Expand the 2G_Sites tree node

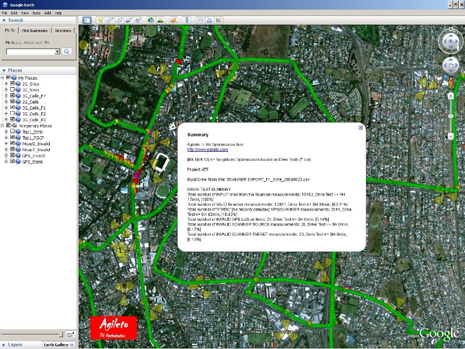click(6, 84)
